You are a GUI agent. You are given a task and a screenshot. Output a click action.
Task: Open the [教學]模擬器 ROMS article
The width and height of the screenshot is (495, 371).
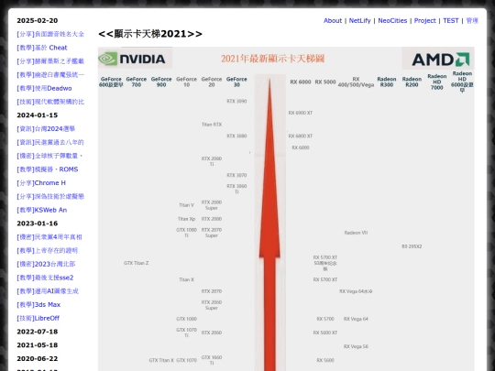(48, 169)
